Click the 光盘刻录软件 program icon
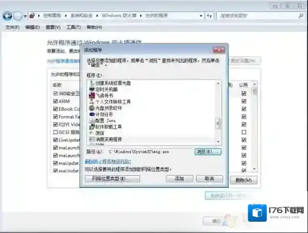Image resolution: width=308 pixels, height=233 pixels. click(92, 108)
